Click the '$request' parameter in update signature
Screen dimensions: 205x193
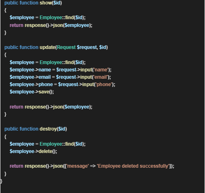tap(87, 47)
